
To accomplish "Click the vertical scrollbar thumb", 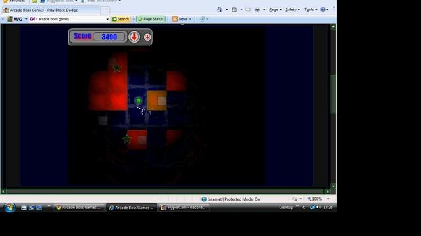I will coord(334,94).
